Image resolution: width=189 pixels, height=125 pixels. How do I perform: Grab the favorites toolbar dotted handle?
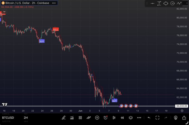[147, 3]
